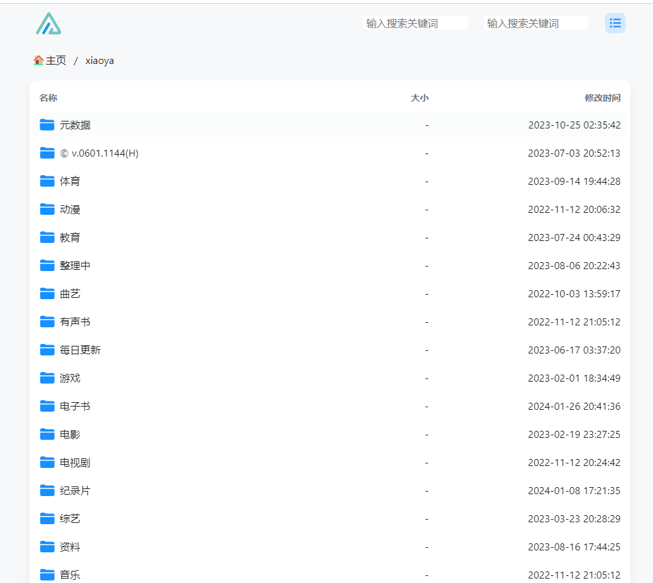Screen dimensions: 653x583
Task: Click date 2022-10-03 13:59:17
Action: point(574,294)
